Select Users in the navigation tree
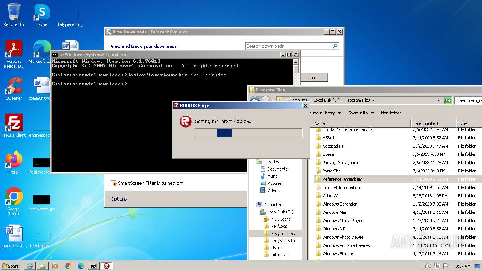The image size is (482, 271). pyautogui.click(x=273, y=248)
